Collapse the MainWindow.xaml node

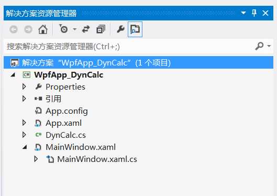click(25, 147)
